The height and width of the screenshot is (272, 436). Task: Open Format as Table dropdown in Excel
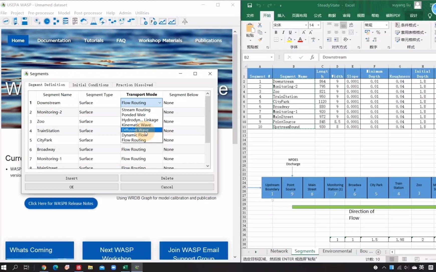pyautogui.click(x=411, y=32)
